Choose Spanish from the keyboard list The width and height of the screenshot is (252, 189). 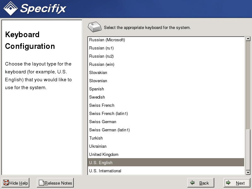coord(96,89)
